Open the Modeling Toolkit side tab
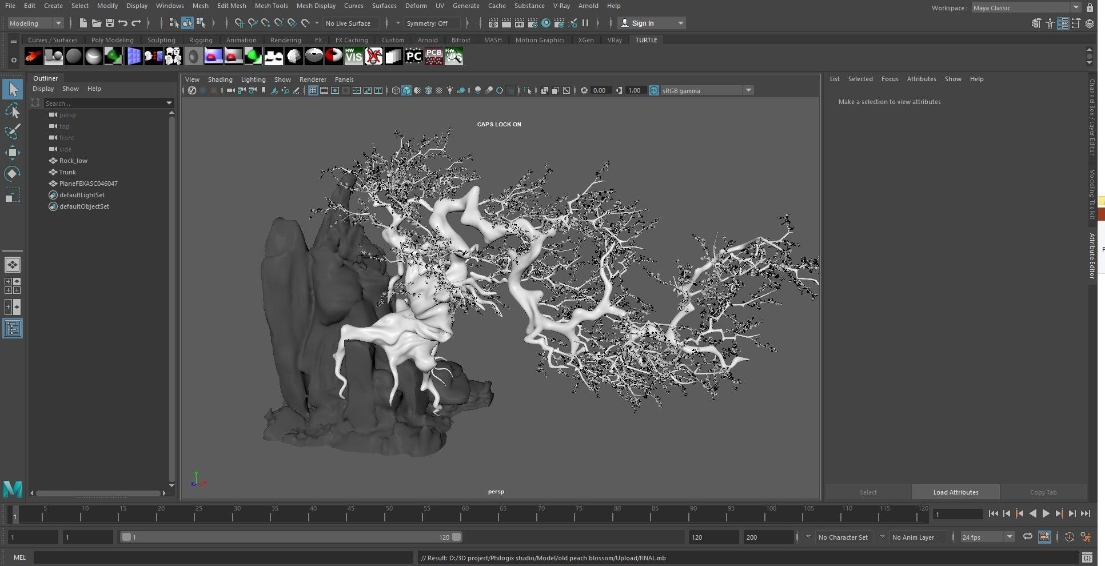The image size is (1105, 566). tap(1092, 194)
